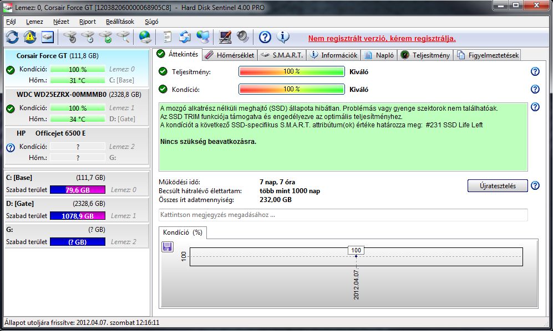Screen dimensions: 553x331
Task: Click the globe with monitor network icon
Action: click(203, 37)
